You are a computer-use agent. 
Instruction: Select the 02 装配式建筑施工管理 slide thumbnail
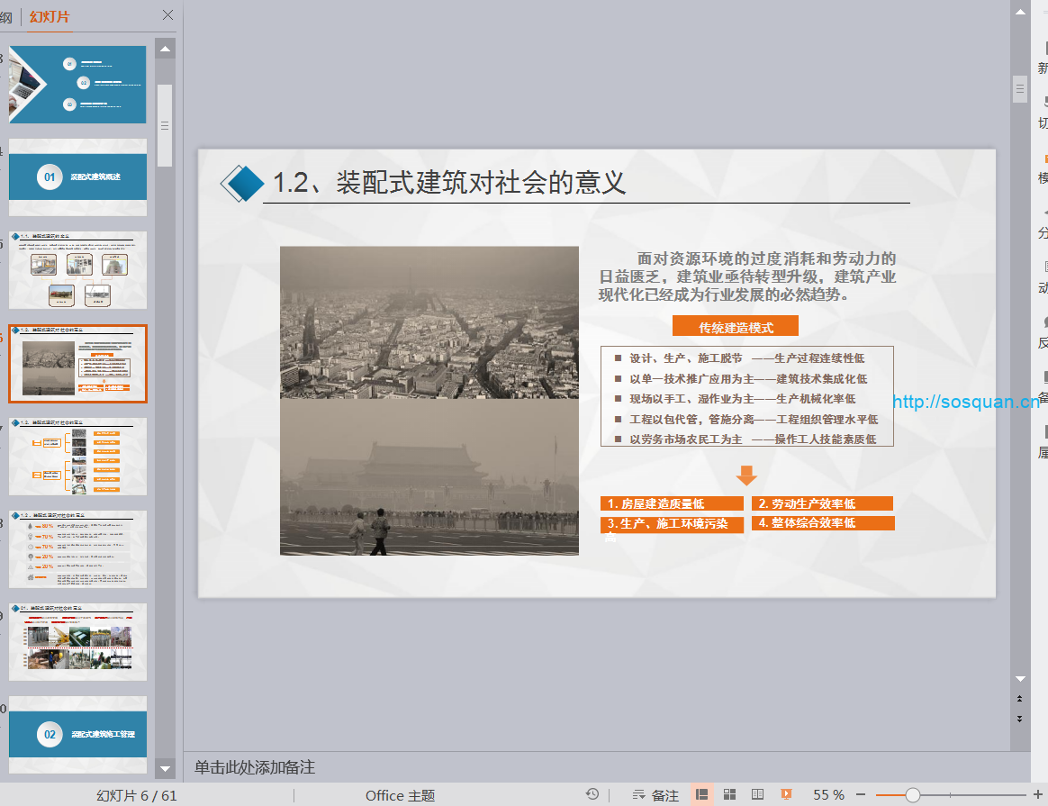(77, 734)
